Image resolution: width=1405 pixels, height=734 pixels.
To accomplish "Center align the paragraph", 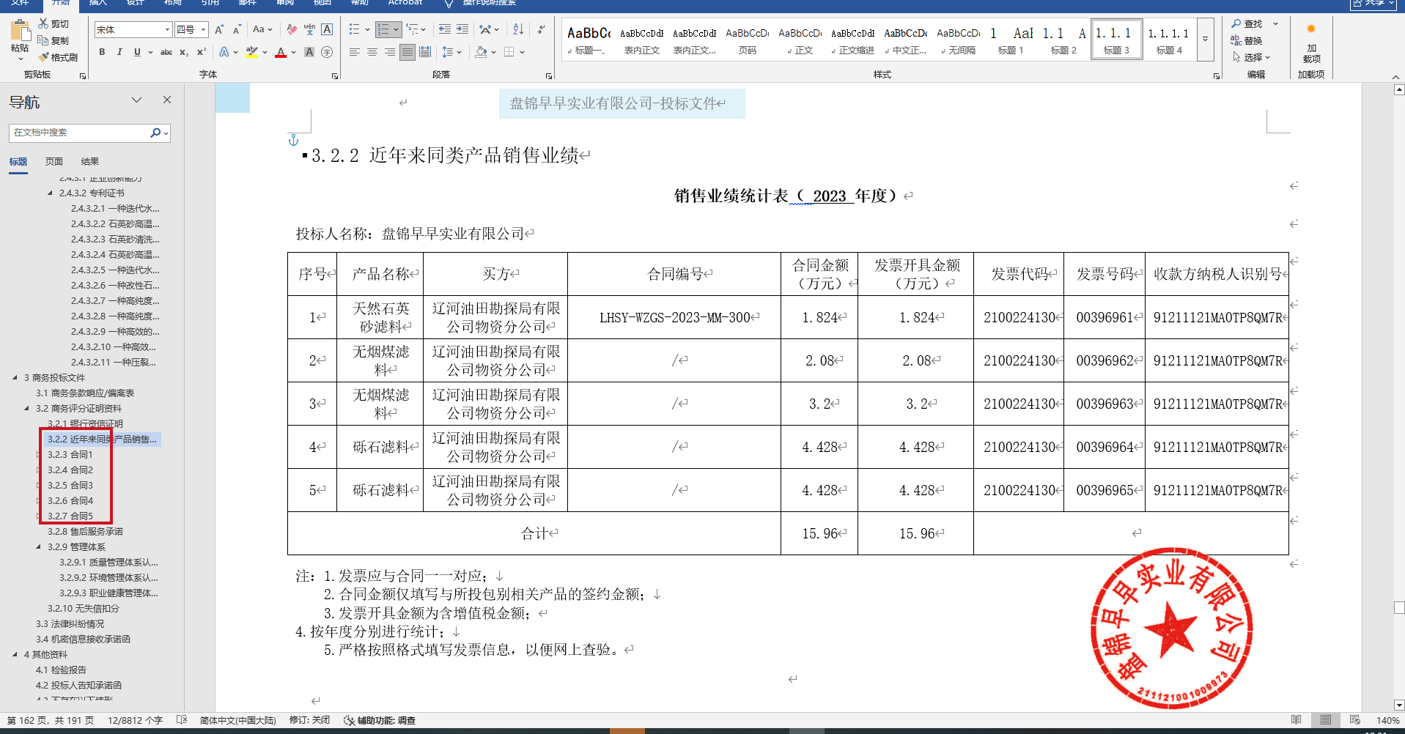I will 372,52.
